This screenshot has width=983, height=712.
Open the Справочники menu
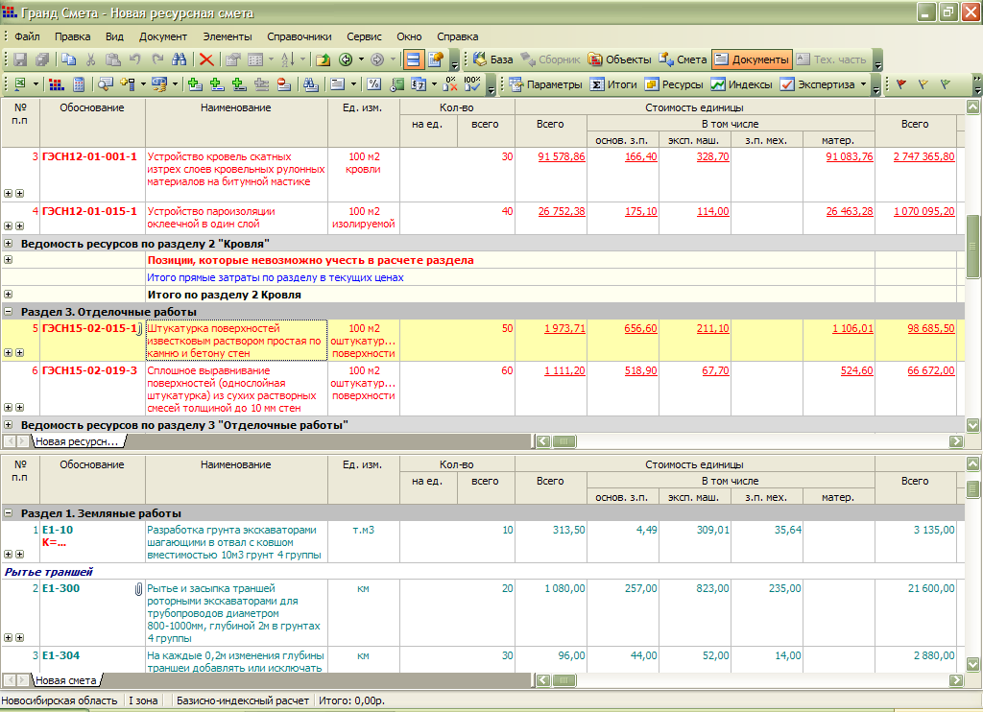pyautogui.click(x=299, y=36)
